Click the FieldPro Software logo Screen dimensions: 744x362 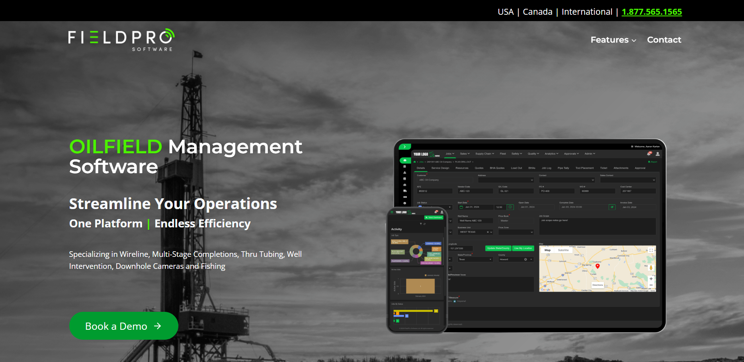[121, 40]
